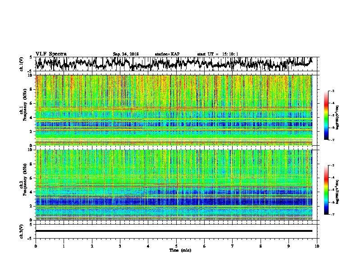Click the 'Time (min)' axis label
This screenshot has width=357, height=276.
tap(180, 250)
